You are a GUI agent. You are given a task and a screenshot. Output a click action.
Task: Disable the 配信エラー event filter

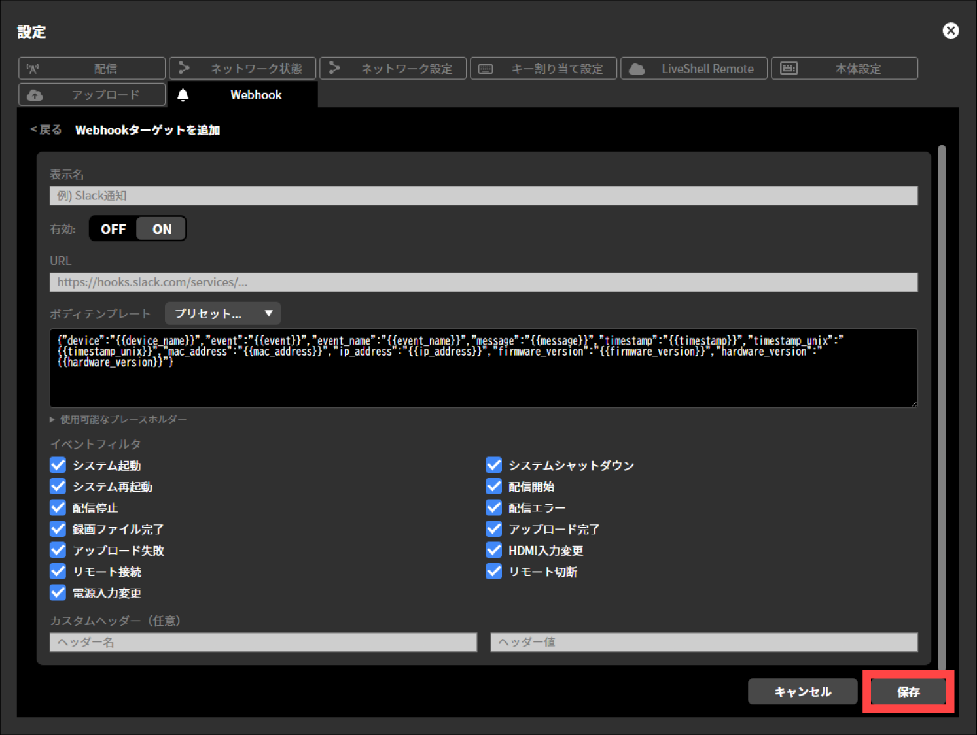[x=494, y=507]
